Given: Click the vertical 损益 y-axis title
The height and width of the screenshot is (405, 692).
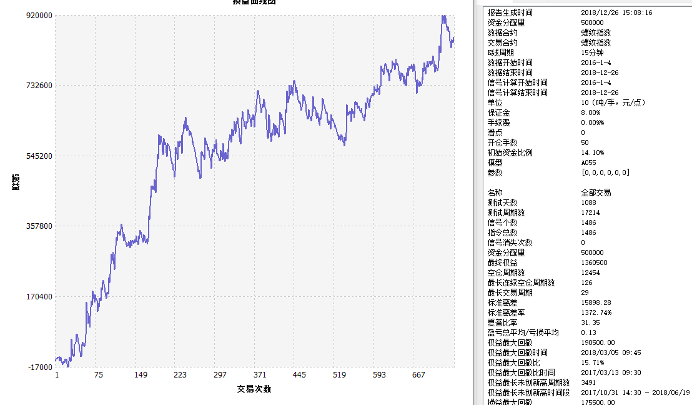Looking at the screenshot, I should [x=16, y=182].
